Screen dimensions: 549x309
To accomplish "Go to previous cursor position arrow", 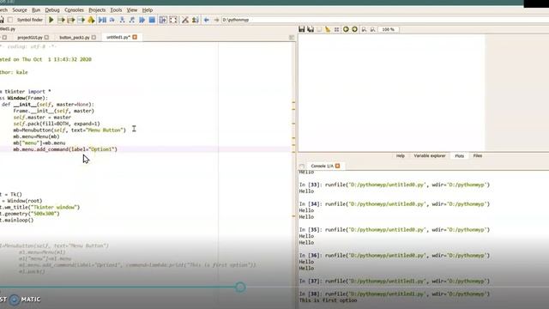I will tap(207, 20).
